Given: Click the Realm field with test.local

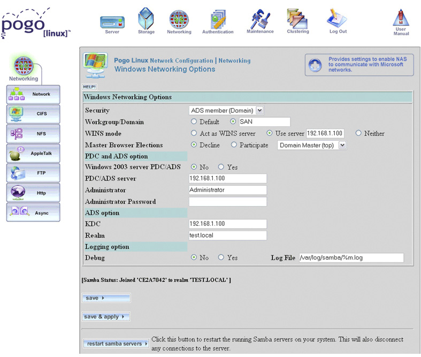Looking at the screenshot, I should [228, 236].
